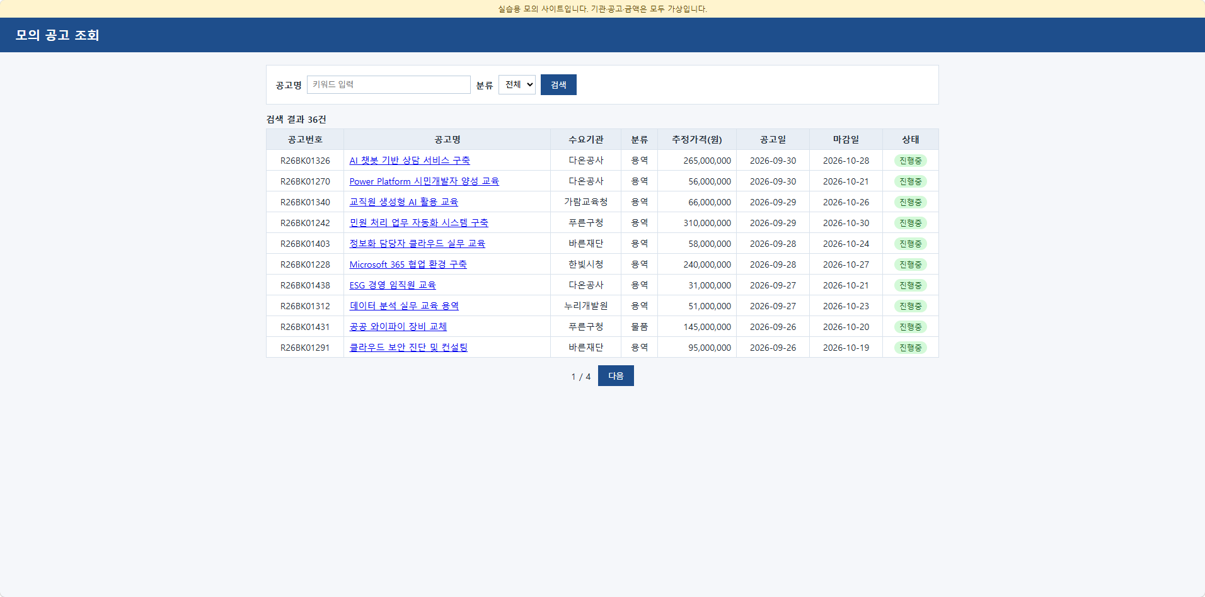Click notice number R26BK01270
Viewport: 1205px width, 597px height.
point(305,181)
